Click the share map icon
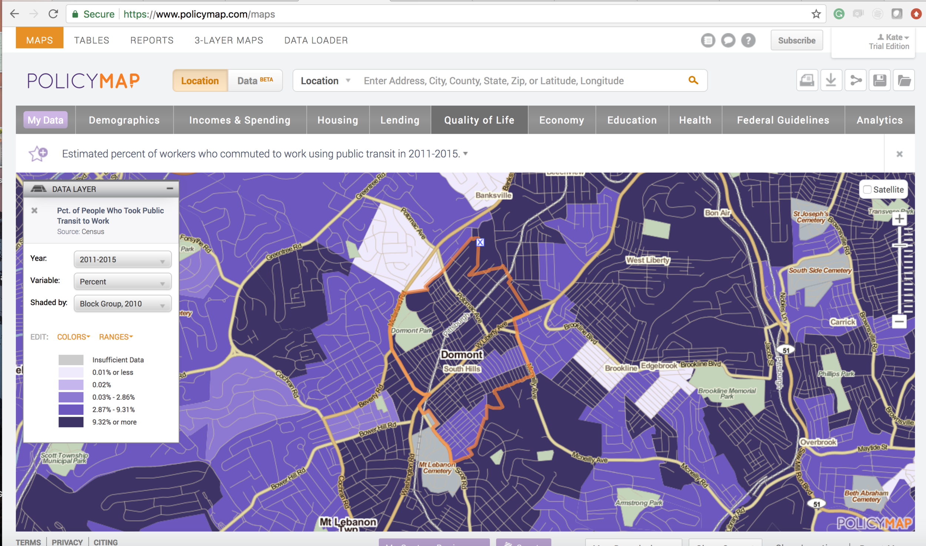 [x=856, y=80]
